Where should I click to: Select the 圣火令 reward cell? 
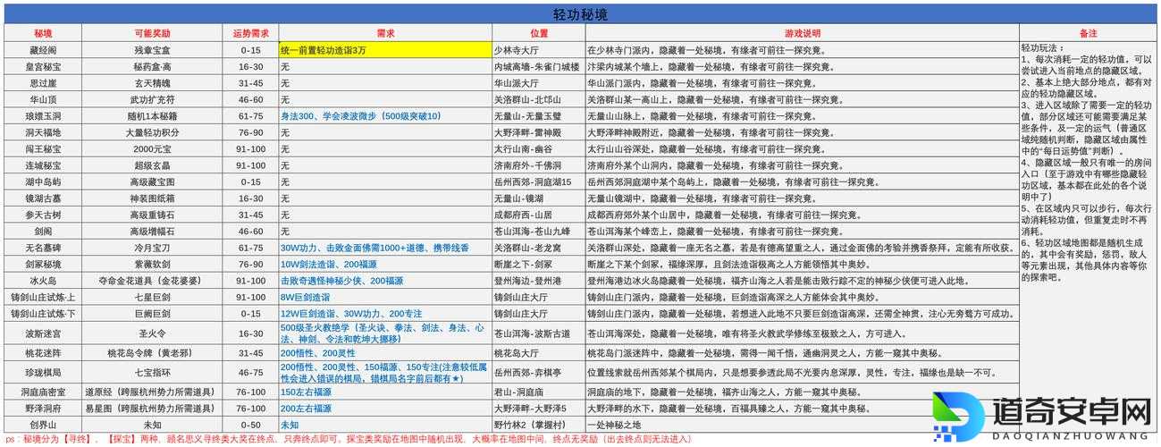pos(153,333)
